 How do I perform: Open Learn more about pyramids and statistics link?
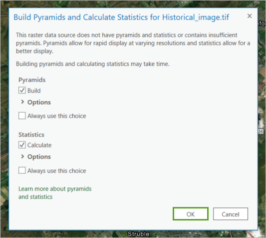(x=55, y=193)
